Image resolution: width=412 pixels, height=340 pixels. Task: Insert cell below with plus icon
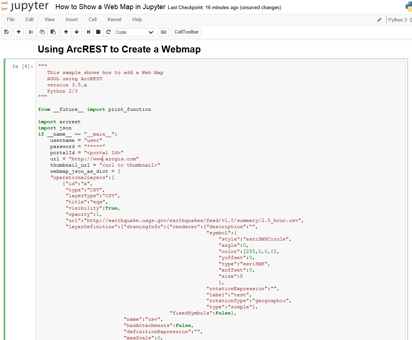click(x=19, y=32)
